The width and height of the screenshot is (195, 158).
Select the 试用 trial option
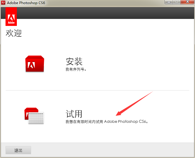tap(74, 114)
